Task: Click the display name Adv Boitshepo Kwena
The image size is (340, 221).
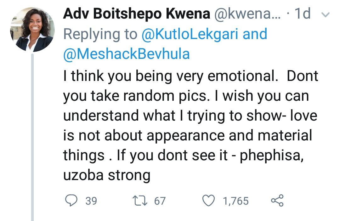Action: pos(136,14)
